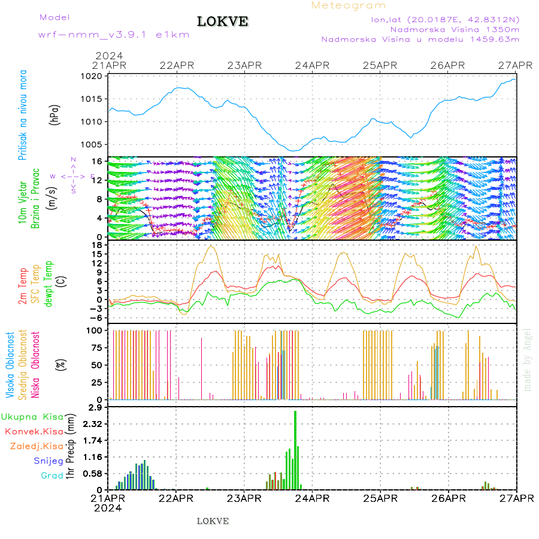This screenshot has width=539, height=539.
Task: Click the LOKVE chart title
Action: pyautogui.click(x=222, y=22)
